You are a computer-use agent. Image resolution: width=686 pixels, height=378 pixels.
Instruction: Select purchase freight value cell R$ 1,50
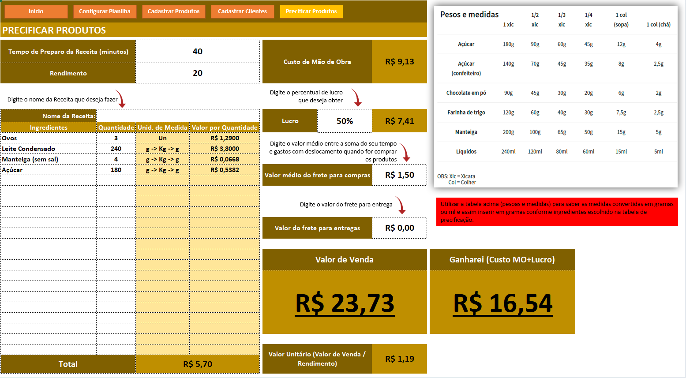point(399,175)
